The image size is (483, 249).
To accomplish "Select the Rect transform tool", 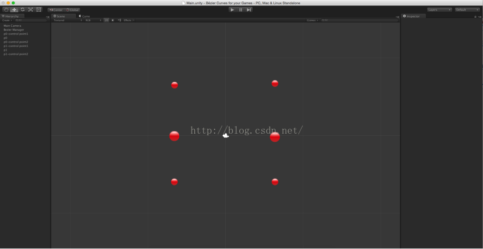I will click(39, 10).
